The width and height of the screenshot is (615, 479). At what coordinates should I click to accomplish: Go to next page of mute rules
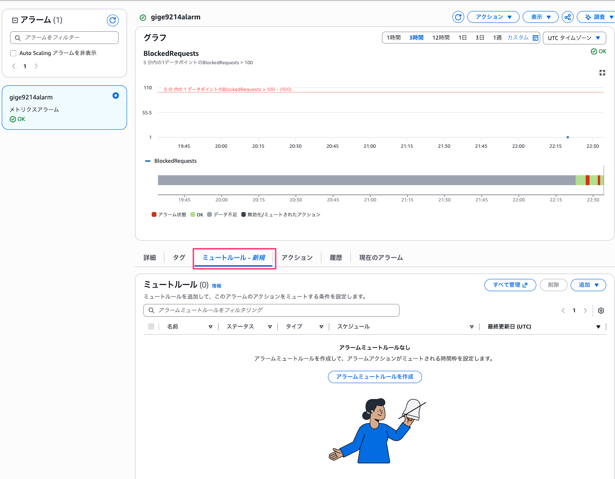585,311
